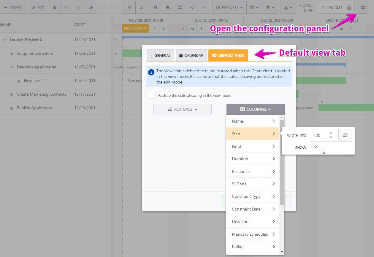
Task: Increase width using the stepper up arrow
Action: pyautogui.click(x=330, y=133)
